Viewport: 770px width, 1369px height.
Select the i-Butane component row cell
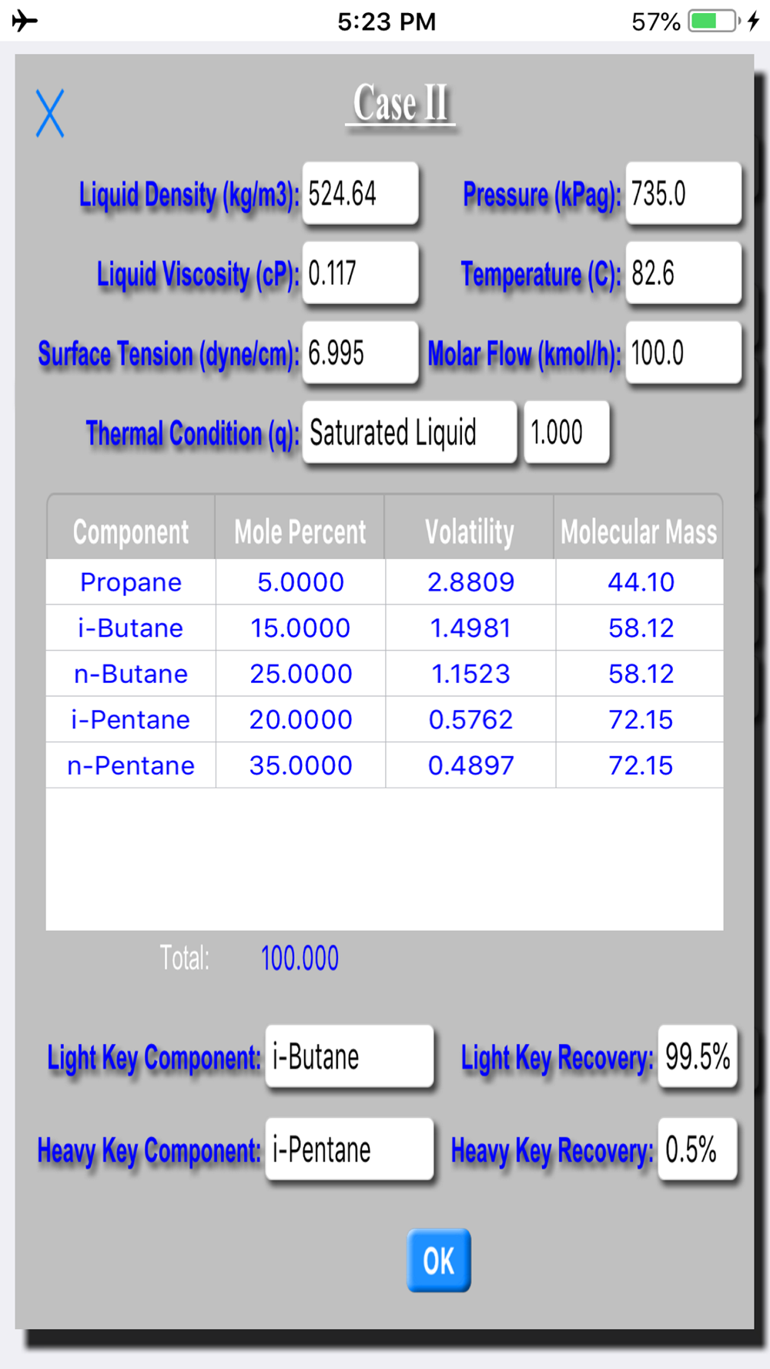[x=131, y=628]
